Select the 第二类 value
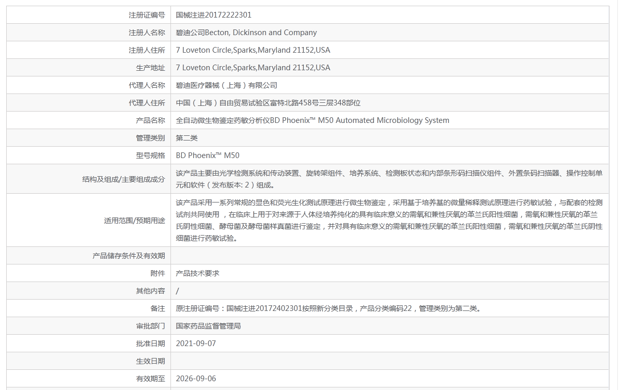Viewport: 624px width, 390px height. click(187, 138)
